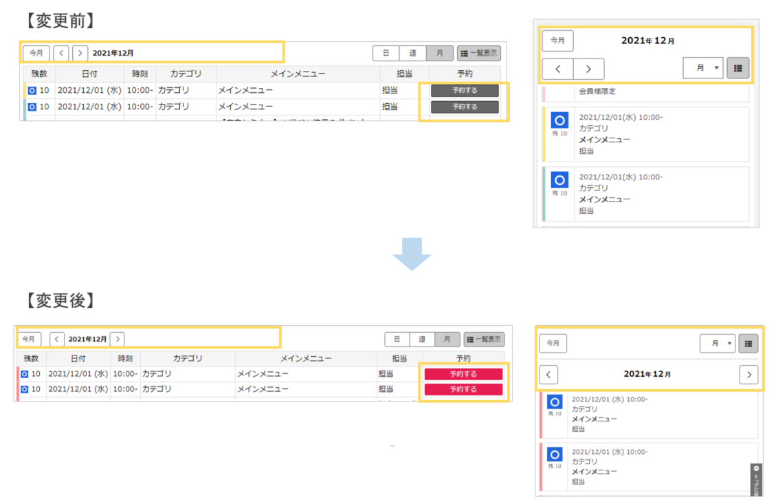The image size is (778, 504).
Task: Select the 月 tab in the 変更前 table
Action: [x=439, y=53]
